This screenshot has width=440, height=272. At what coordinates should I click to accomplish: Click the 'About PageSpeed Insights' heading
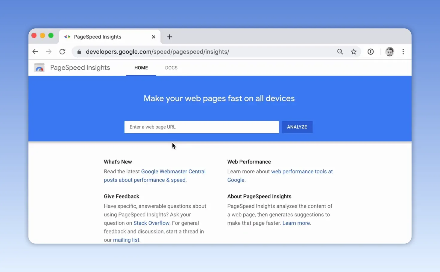pos(259,196)
